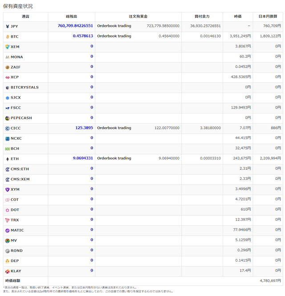
Task: Select ETH order-locked amount 9.06940000
Action: tap(169, 158)
